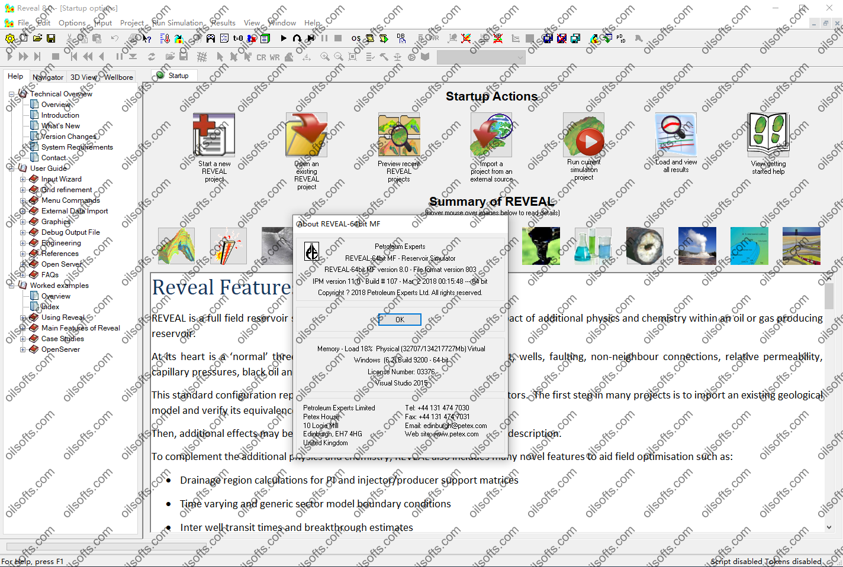Collapse the User Guide tree node
Viewport: 843px width, 567px height.
pyautogui.click(x=12, y=169)
